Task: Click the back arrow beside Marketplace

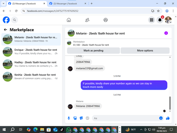Action: pyautogui.click(x=5, y=30)
